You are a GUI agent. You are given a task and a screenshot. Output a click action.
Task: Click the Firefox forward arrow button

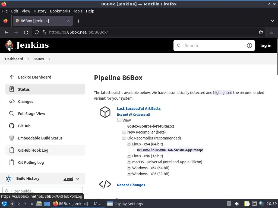(16, 32)
